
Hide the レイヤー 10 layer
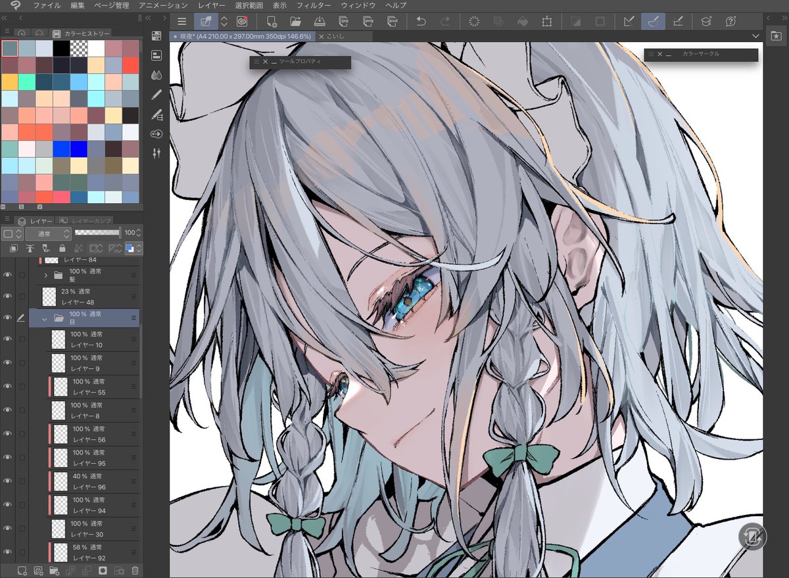[x=8, y=339]
